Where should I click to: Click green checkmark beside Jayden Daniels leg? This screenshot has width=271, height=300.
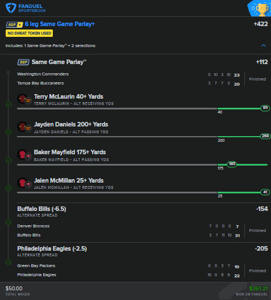click(x=9, y=132)
